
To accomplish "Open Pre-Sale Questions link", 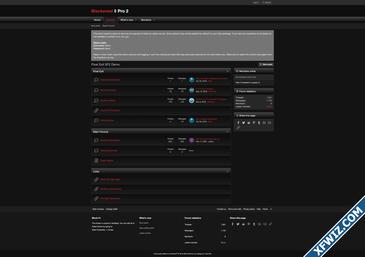I will pos(110,198).
